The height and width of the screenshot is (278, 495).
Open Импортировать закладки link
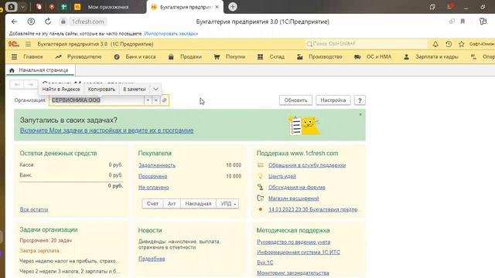171,33
